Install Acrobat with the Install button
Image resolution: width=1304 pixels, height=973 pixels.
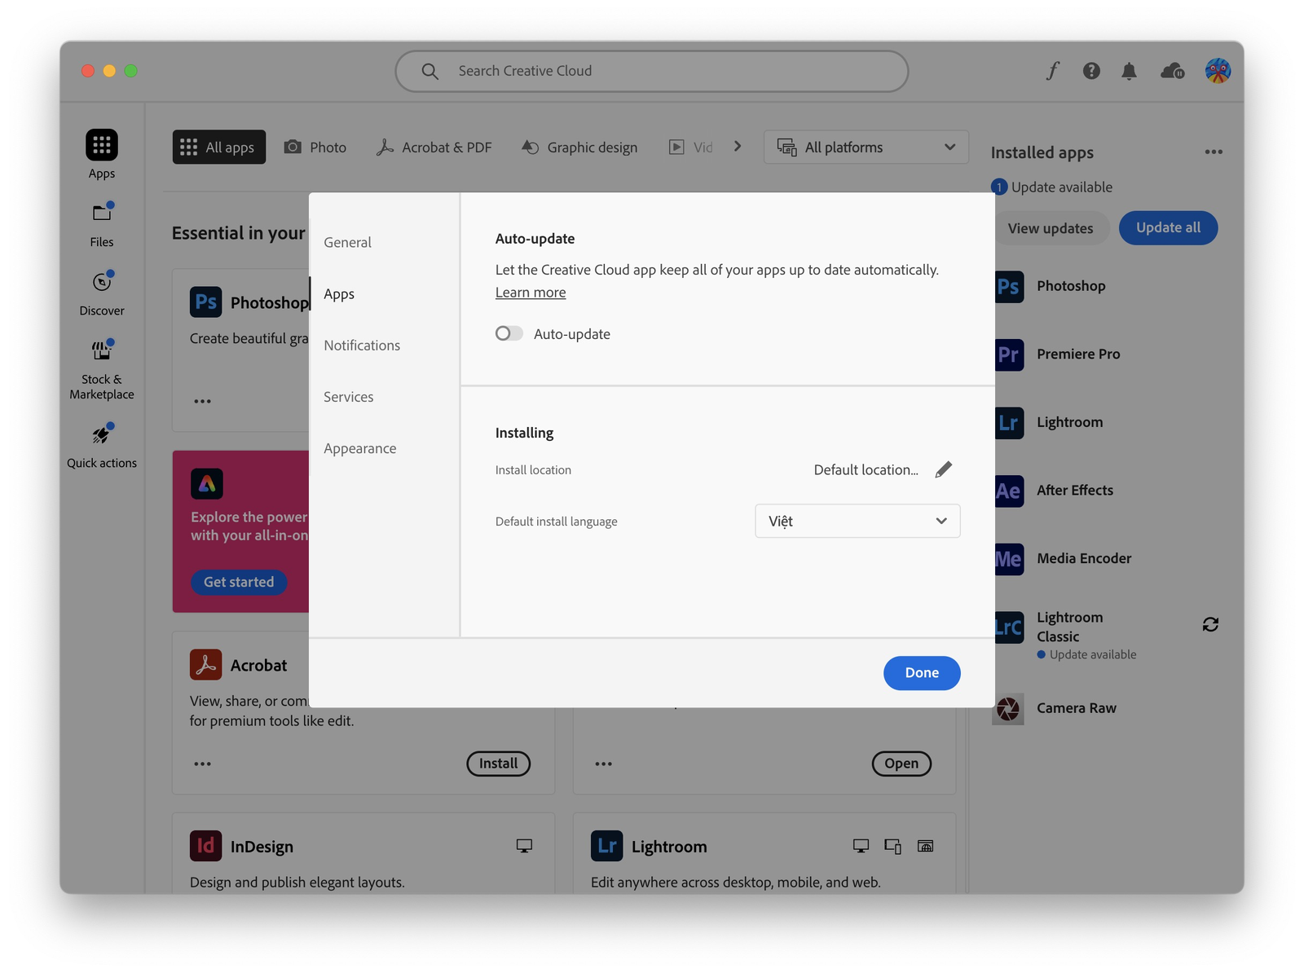[498, 764]
